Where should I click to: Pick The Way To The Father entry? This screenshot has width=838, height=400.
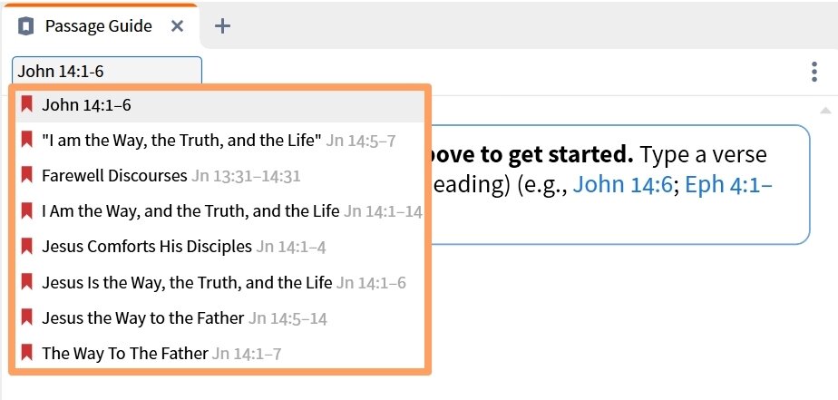pos(125,353)
